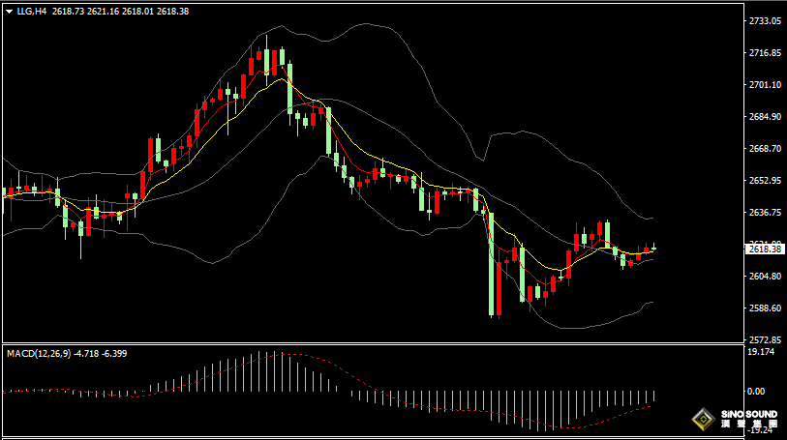Click the MACD(12,26,9) indicator label
Screen dimensions: 787x440
click(x=39, y=353)
